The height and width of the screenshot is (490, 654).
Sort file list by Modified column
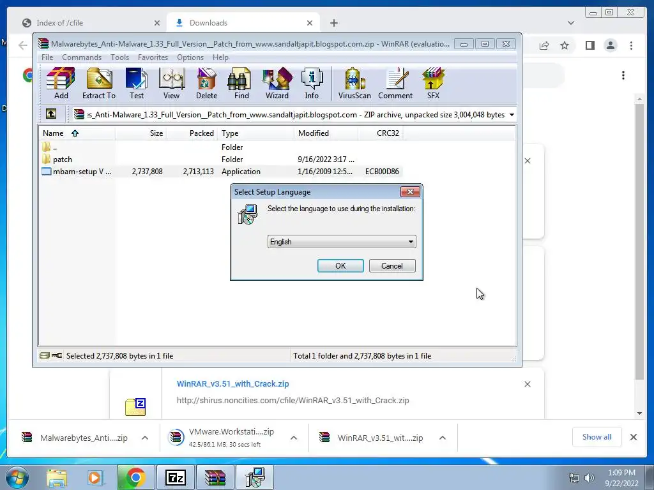coord(326,133)
